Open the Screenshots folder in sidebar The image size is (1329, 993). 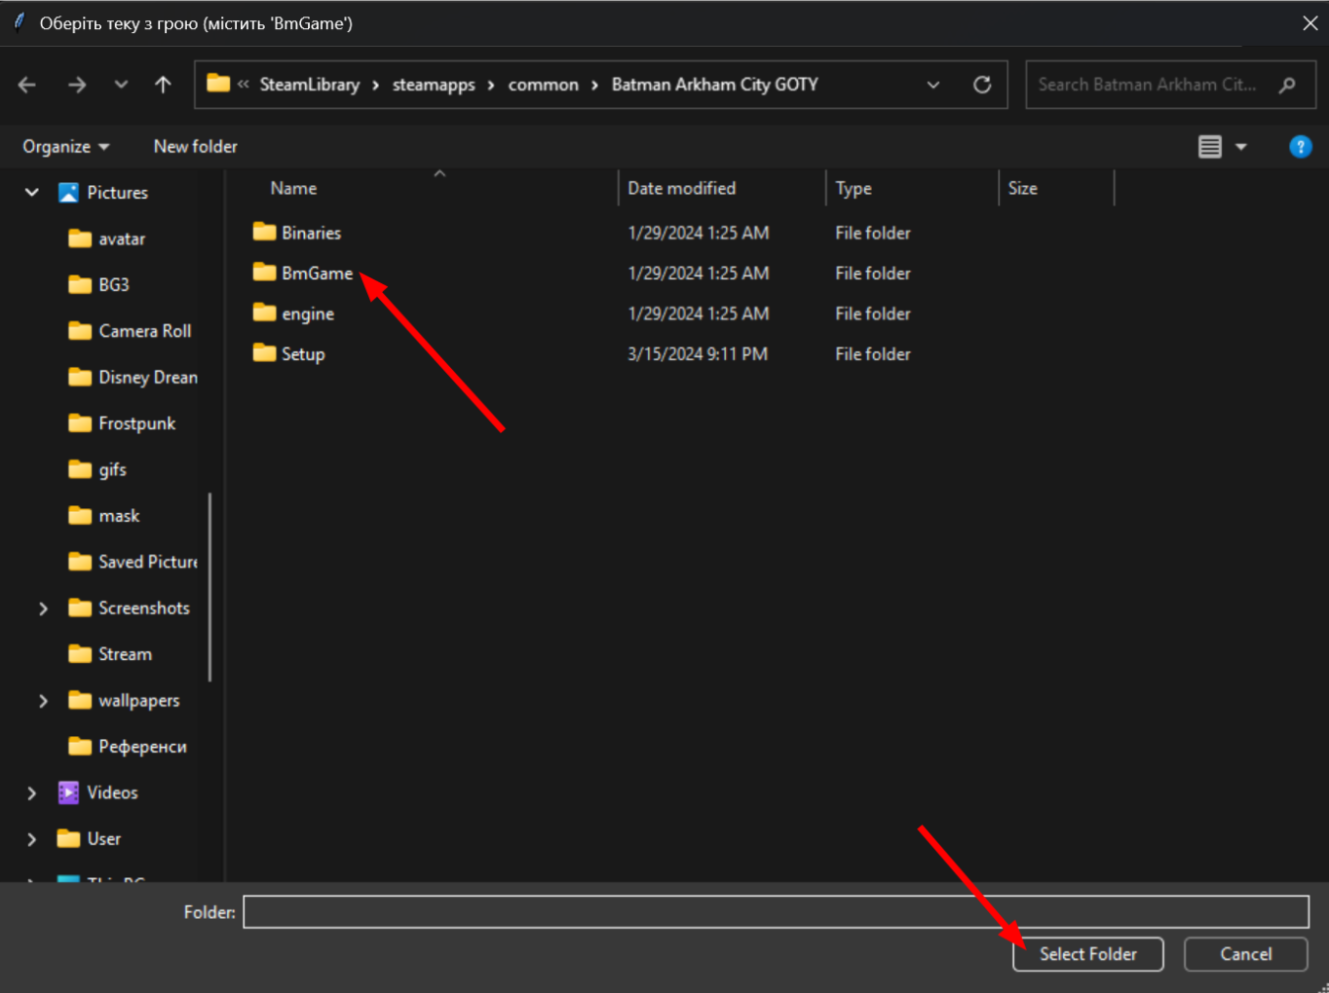point(144,608)
